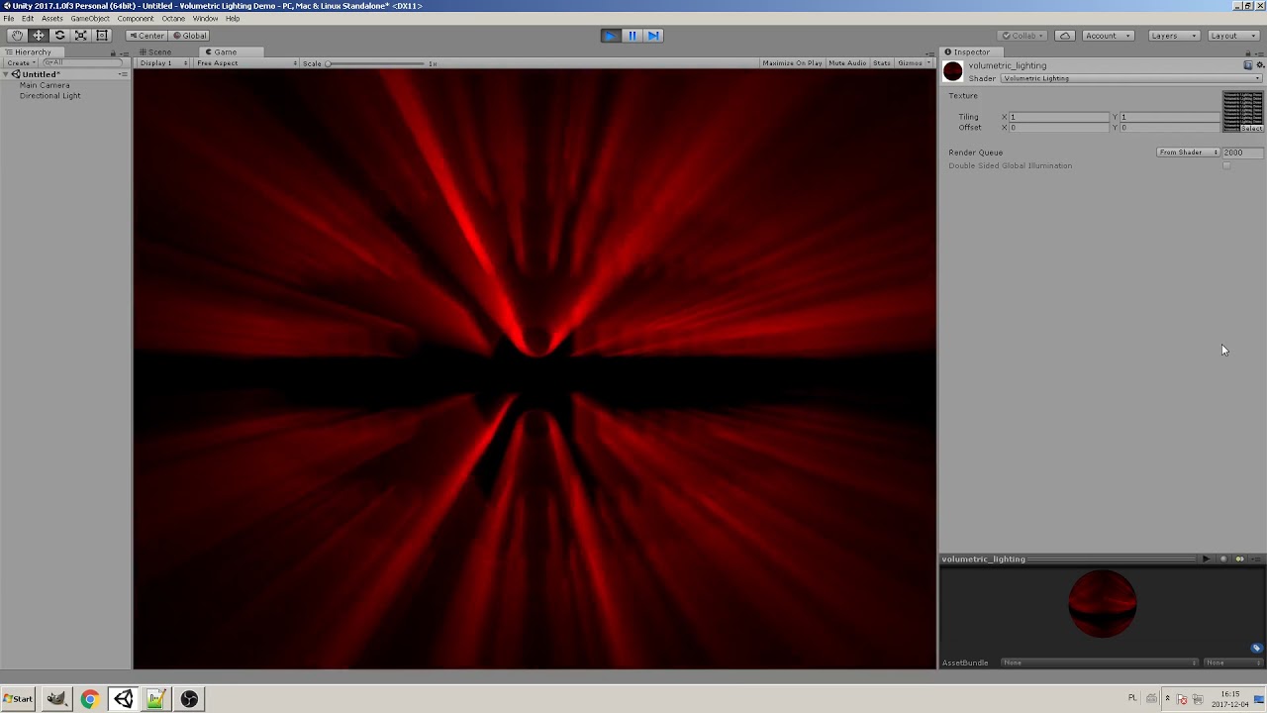
Task: Switch to the Scene tab
Action: 155,51
